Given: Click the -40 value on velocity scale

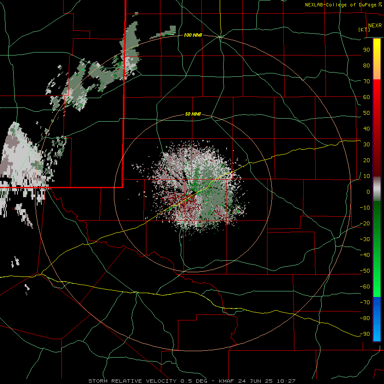Looking at the screenshot, I should pos(365,255).
